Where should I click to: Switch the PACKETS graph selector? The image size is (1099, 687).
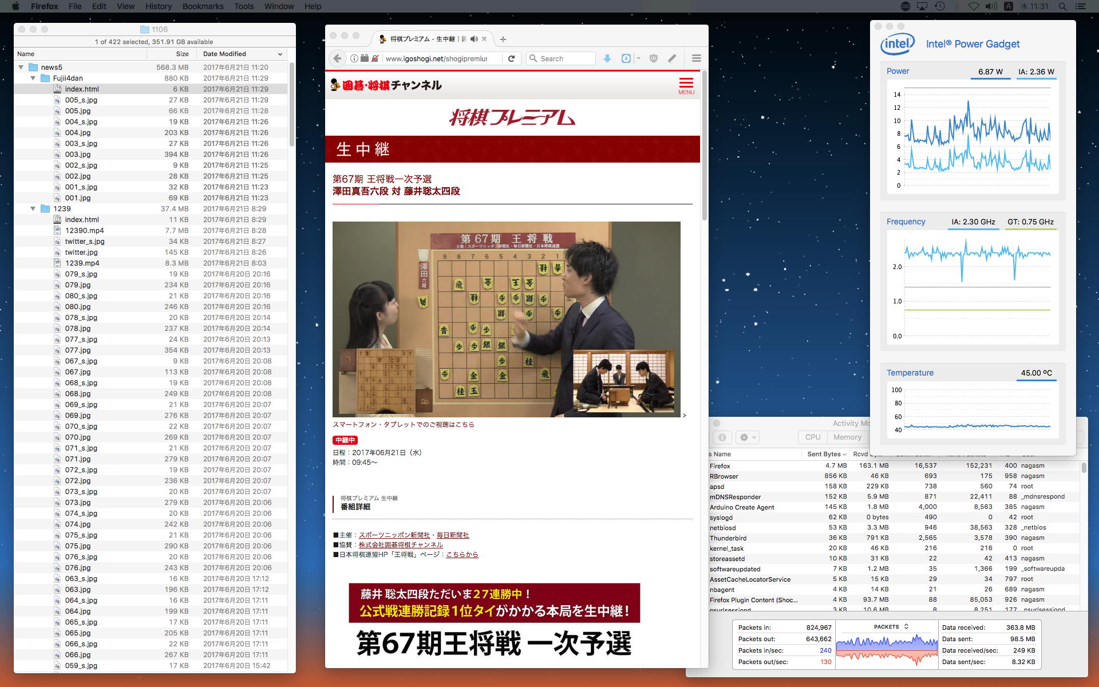coord(891,627)
